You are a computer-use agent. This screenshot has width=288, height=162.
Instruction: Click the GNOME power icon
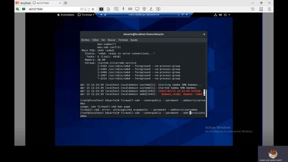click(225, 15)
